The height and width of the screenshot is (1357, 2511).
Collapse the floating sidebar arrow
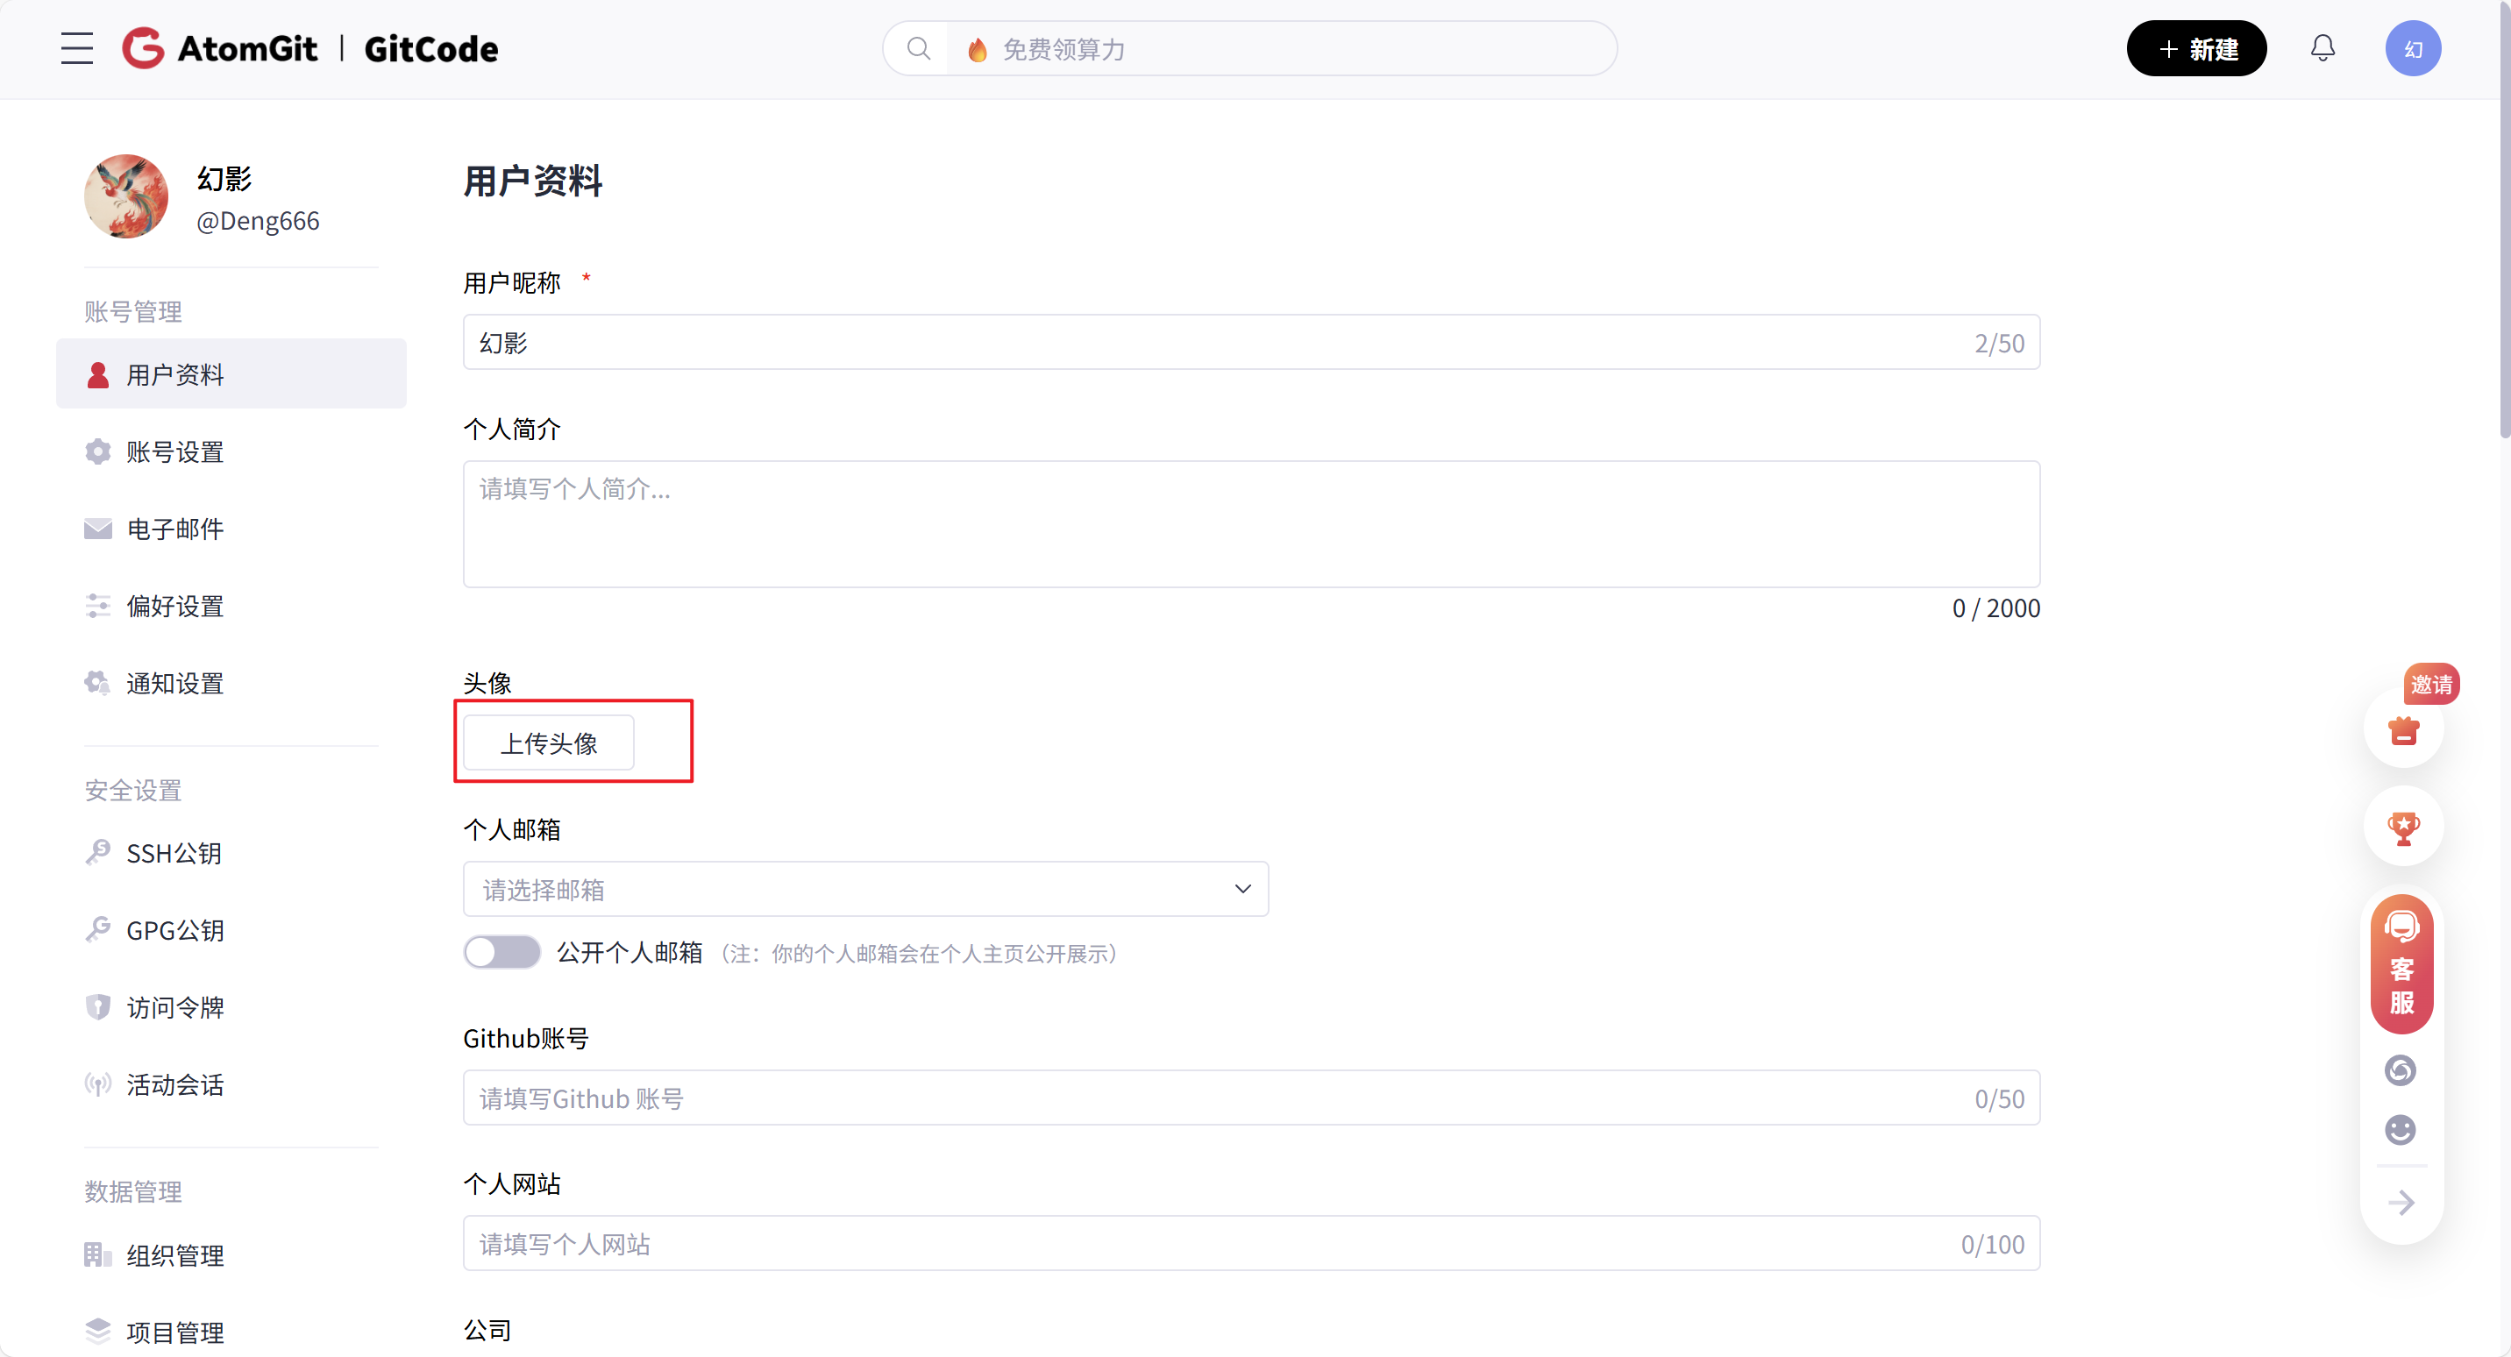click(x=2401, y=1202)
